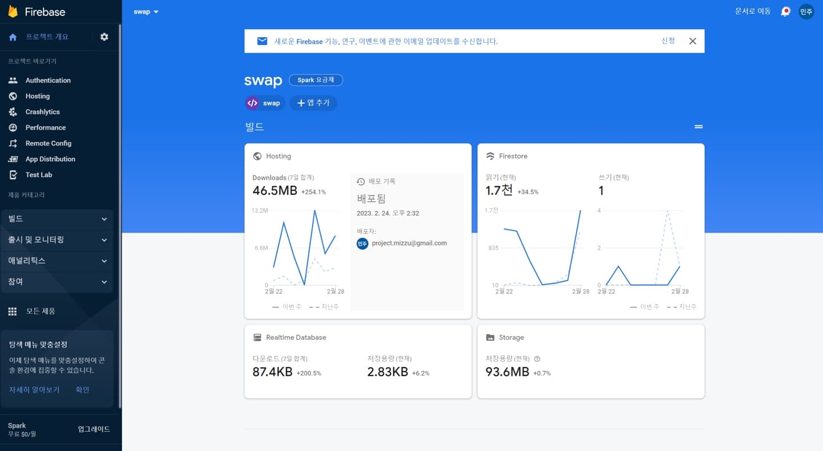Screen dimensions: 823x451
Task: Click the Realtime Database card icon
Action: 257,337
